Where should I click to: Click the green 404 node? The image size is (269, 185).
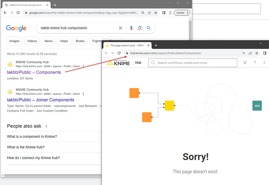257,106
